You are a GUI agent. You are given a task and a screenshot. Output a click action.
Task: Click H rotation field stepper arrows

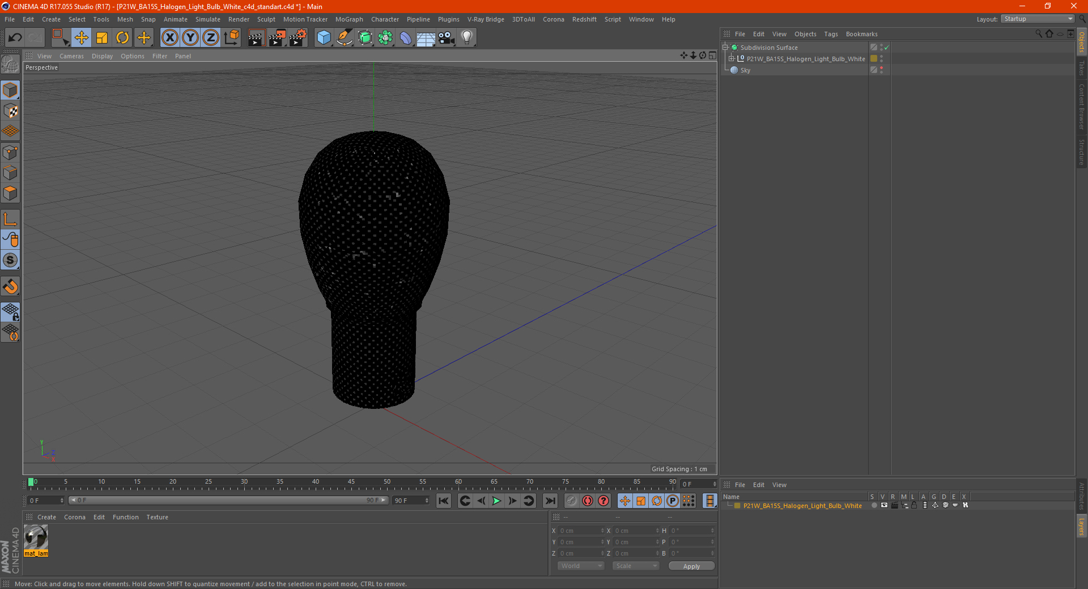[712, 531]
